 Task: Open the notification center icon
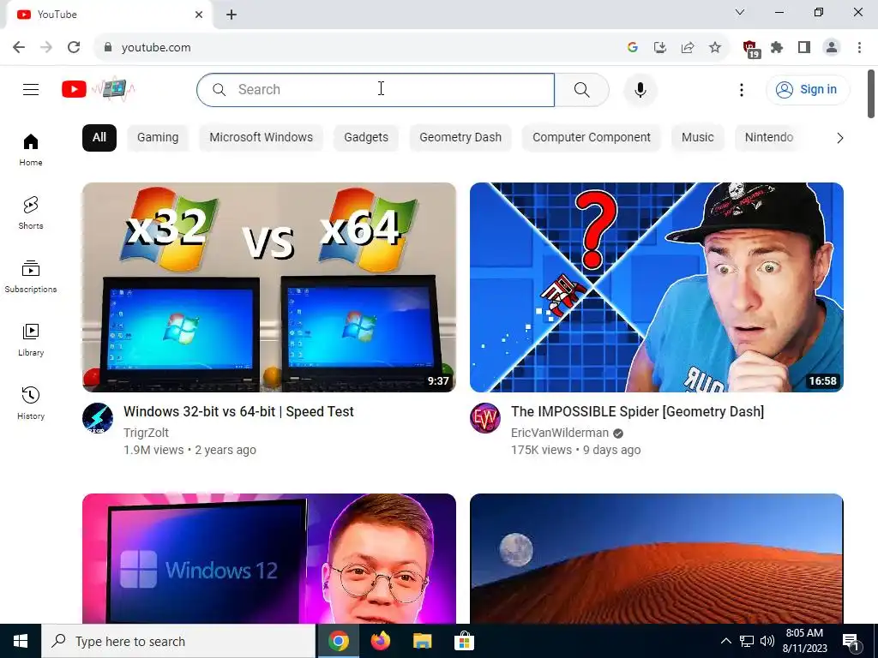click(851, 642)
